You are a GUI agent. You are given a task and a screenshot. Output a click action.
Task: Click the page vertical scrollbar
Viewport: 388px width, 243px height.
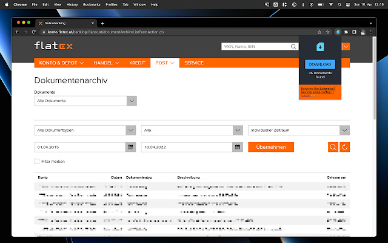pos(375,78)
